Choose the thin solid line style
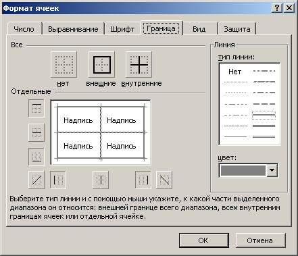 coord(235,136)
